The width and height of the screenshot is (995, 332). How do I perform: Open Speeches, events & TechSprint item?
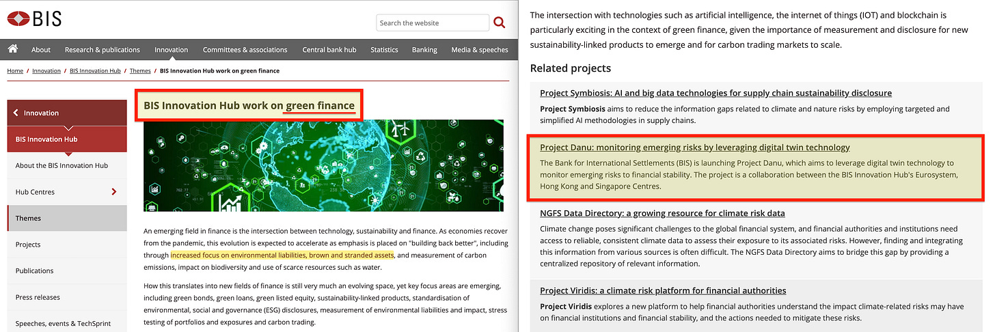(67, 323)
